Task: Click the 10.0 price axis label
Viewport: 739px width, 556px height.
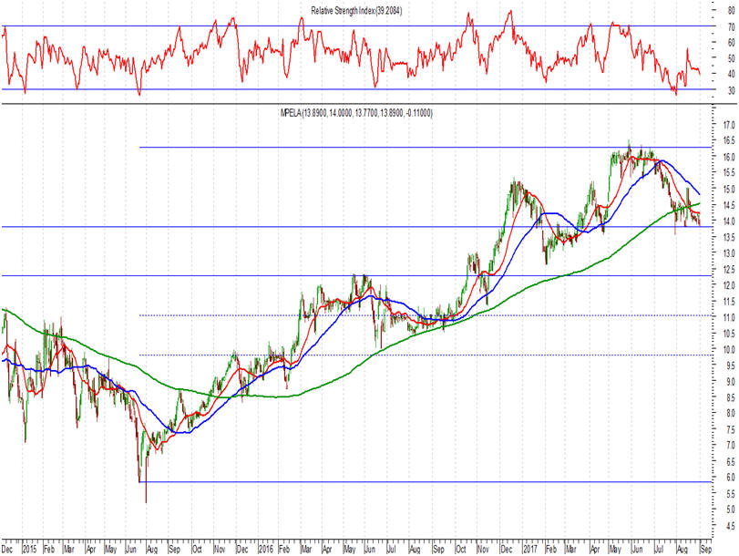Action: pyautogui.click(x=729, y=349)
